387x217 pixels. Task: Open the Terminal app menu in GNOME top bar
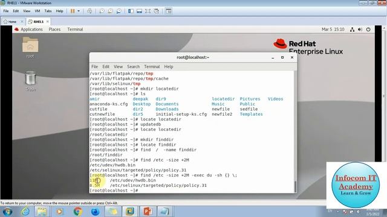click(75, 30)
